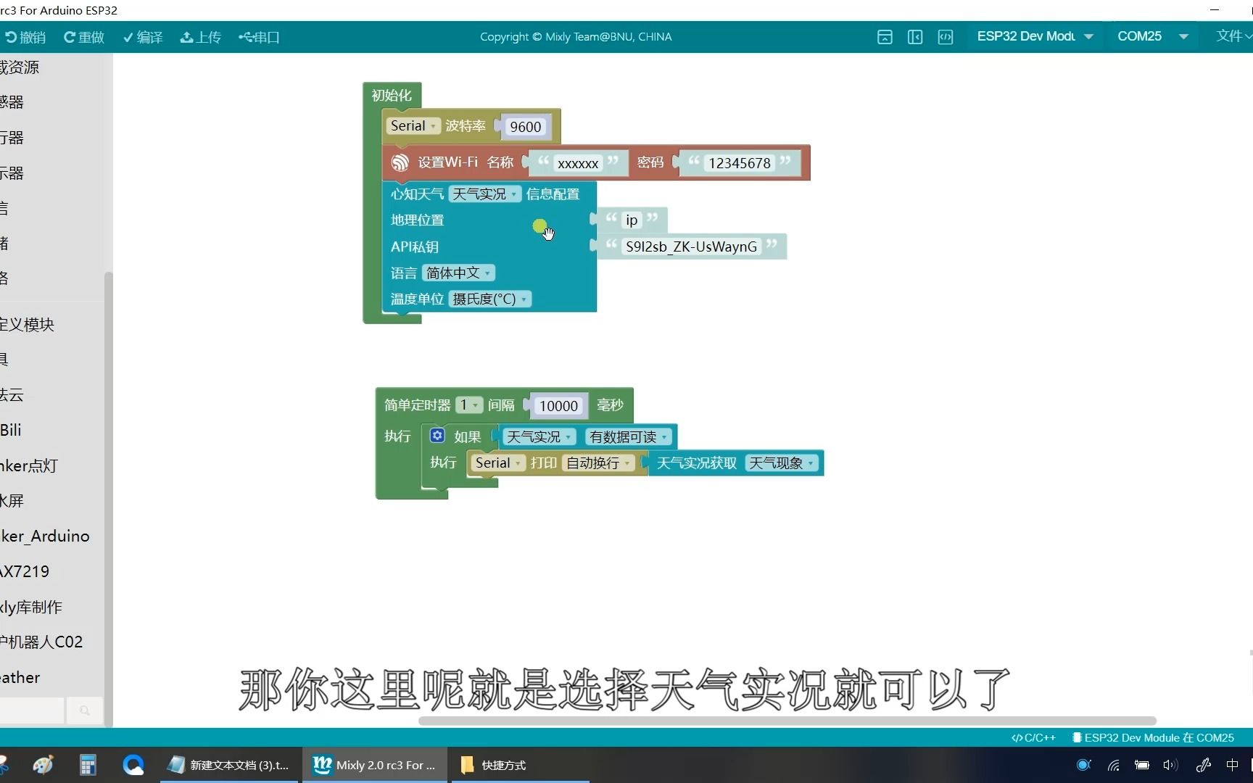Open the 文件 menu
Image resolution: width=1253 pixels, height=783 pixels.
(x=1233, y=36)
